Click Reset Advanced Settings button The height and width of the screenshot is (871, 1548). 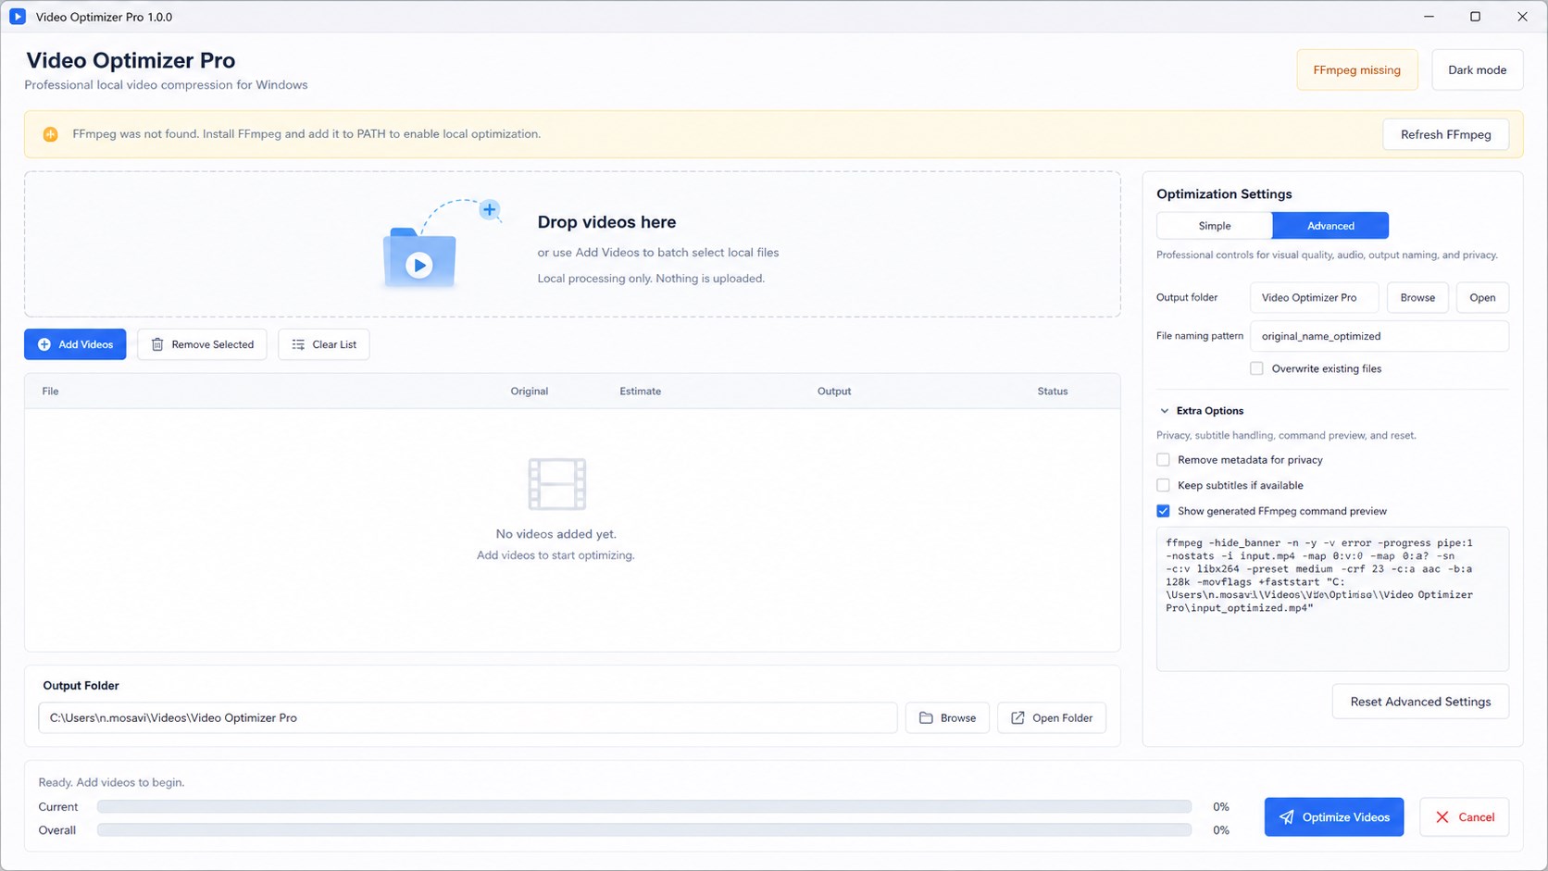pyautogui.click(x=1420, y=702)
